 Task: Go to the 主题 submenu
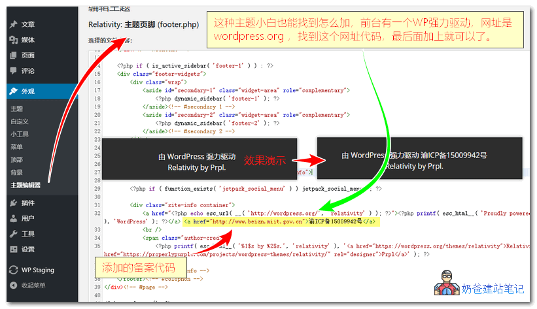(16, 109)
